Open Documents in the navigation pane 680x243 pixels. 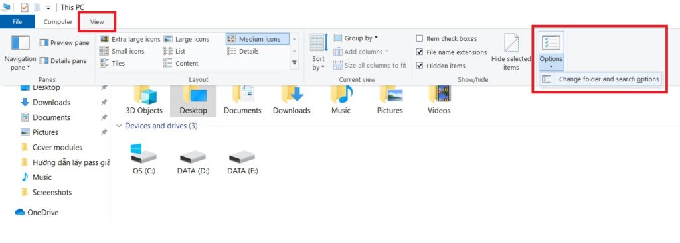click(46, 118)
